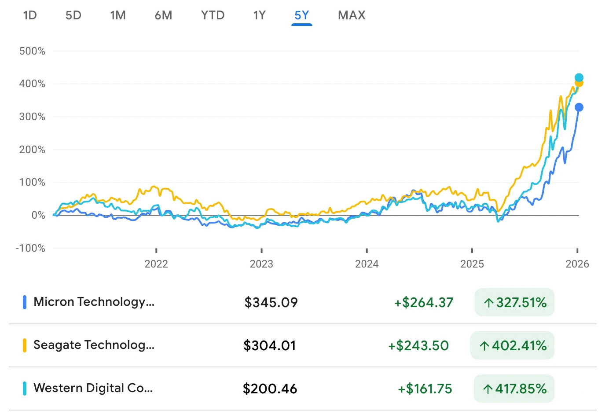Select the 1D time range tab
This screenshot has height=418, width=609.
pos(30,15)
